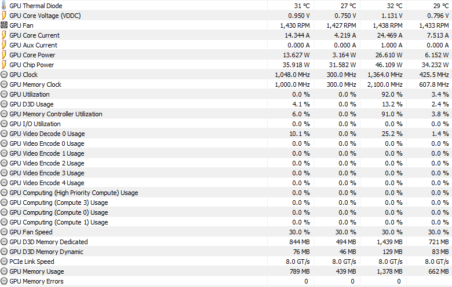Click the thermometer icon beside GPU Thermal Diode
Image resolution: width=452 pixels, height=287 pixels.
point(3,5)
